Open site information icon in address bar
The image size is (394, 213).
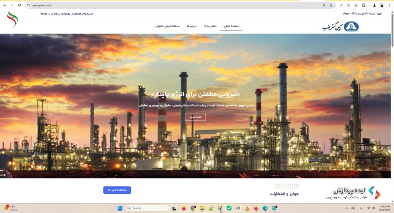pyautogui.click(x=28, y=5)
